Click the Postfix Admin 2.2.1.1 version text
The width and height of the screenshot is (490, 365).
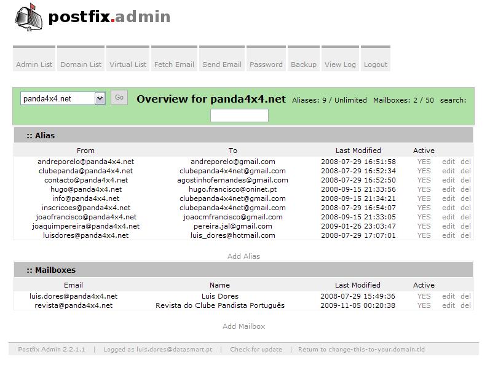click(x=52, y=350)
